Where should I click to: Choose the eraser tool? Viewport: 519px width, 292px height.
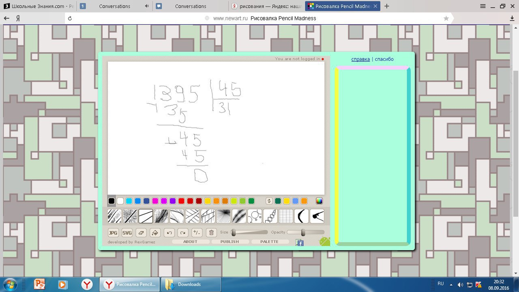pyautogui.click(x=141, y=233)
